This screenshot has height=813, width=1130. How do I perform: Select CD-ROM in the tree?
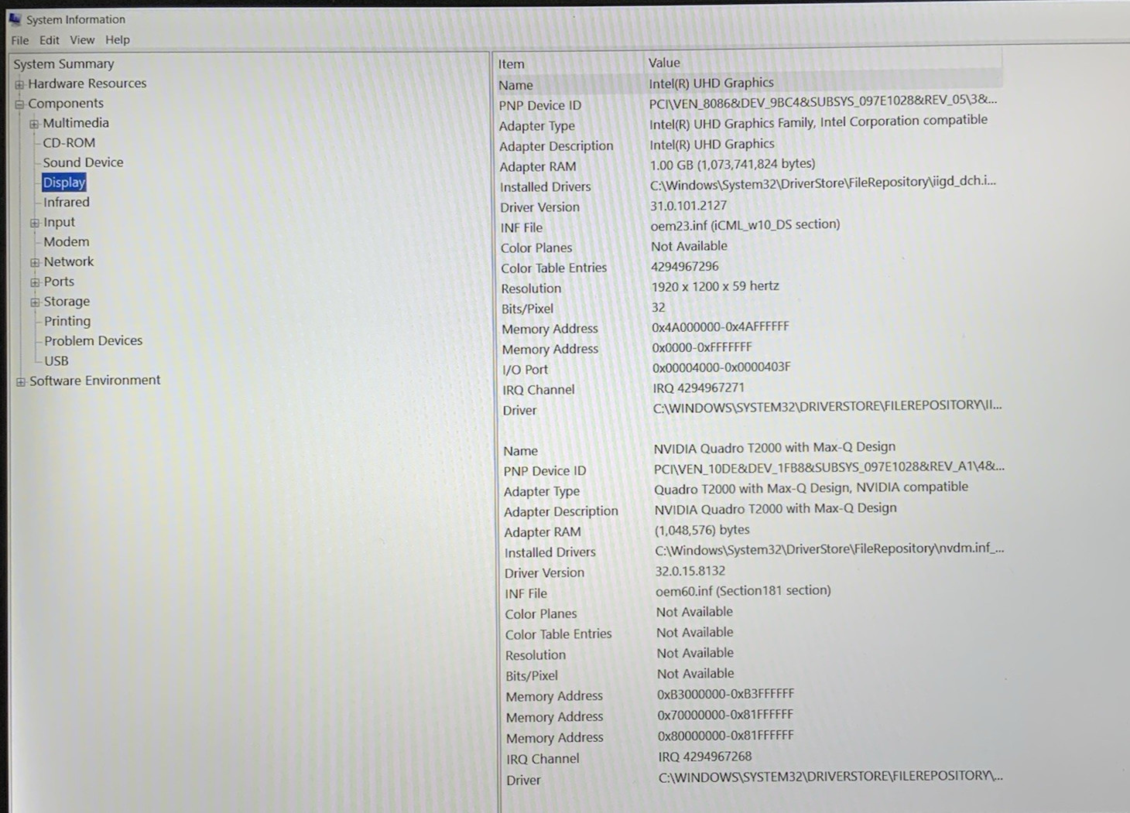pyautogui.click(x=69, y=143)
